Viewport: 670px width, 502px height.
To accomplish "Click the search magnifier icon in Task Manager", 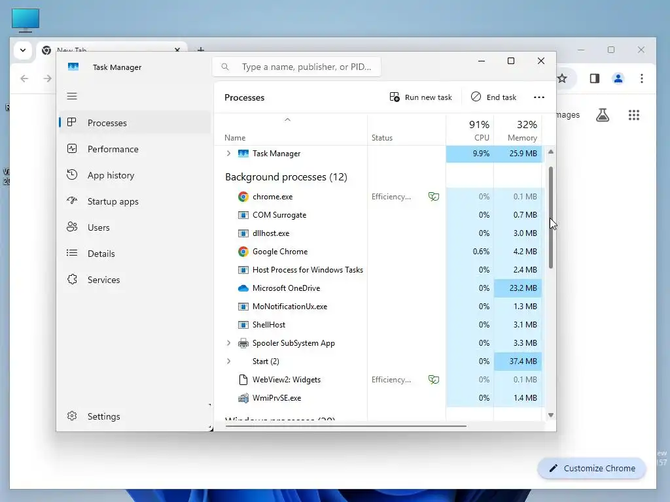I will tap(225, 67).
